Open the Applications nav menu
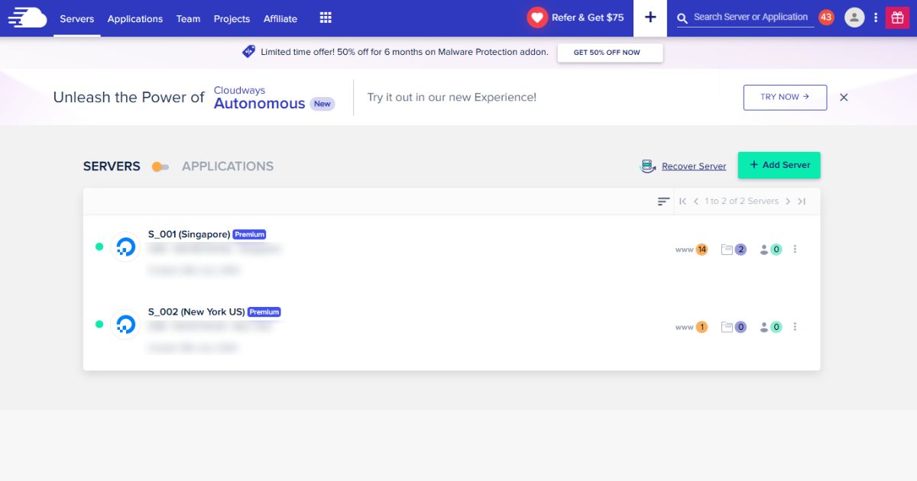Viewport: 917px width, 481px height. 135,18
